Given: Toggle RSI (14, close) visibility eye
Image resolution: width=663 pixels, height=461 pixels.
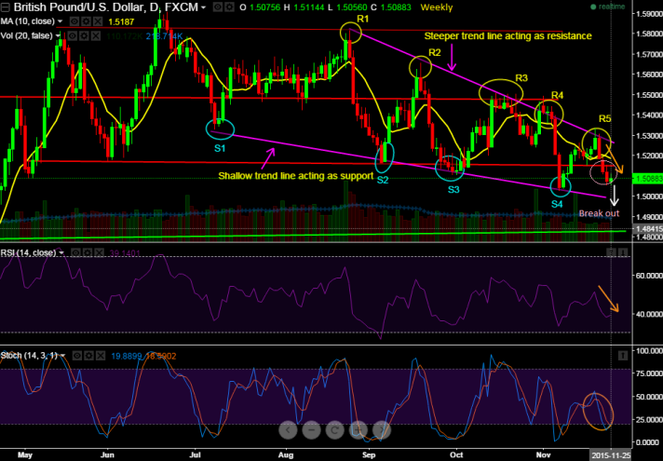Looking at the screenshot, I should tap(75, 252).
